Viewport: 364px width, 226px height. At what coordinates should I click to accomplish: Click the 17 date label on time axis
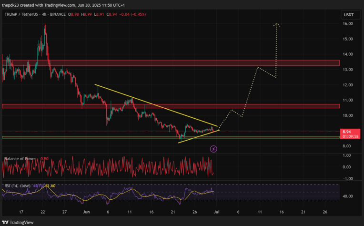[21, 212]
